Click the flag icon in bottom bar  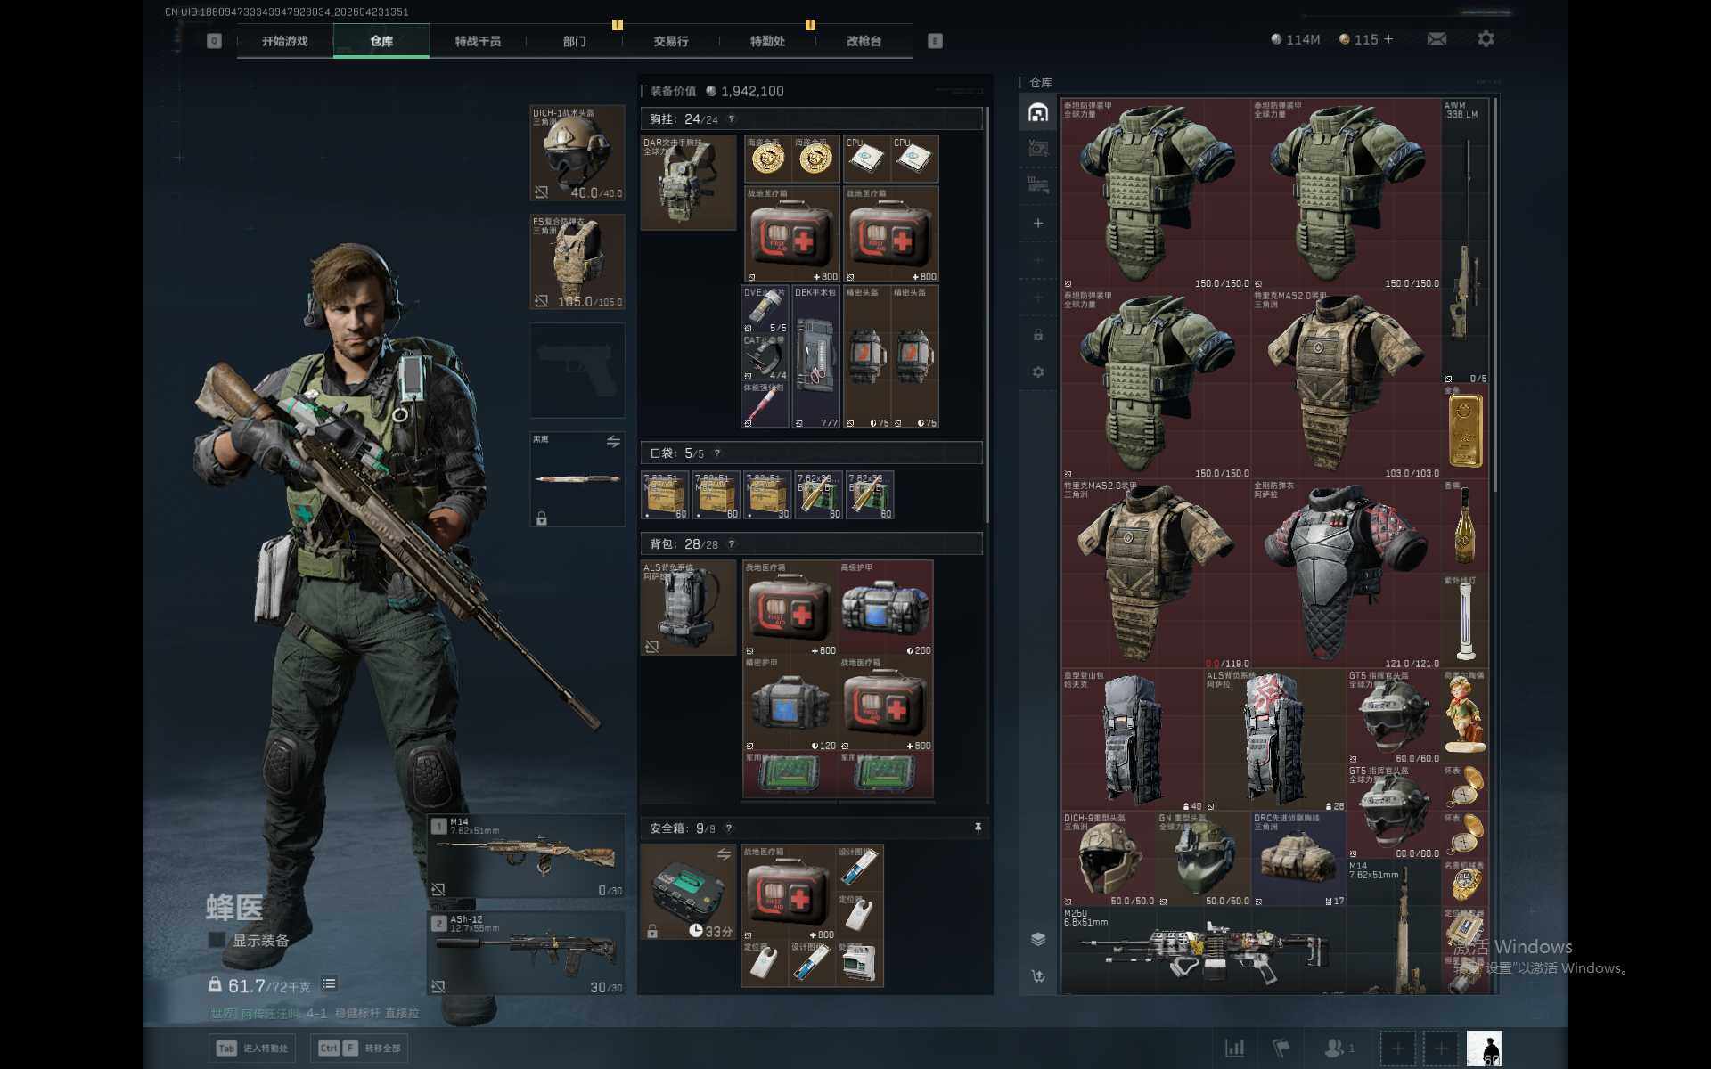click(1281, 1049)
